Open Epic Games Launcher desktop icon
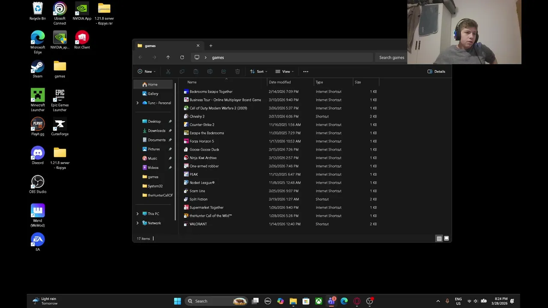Viewport: 548px width, 308px height. pos(60,100)
